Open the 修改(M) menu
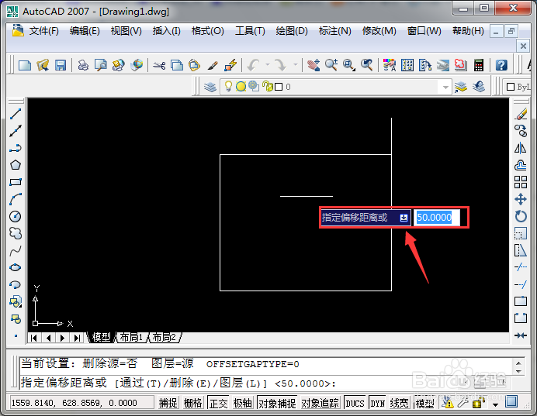Screen dimensions: 537x416 pos(379,31)
